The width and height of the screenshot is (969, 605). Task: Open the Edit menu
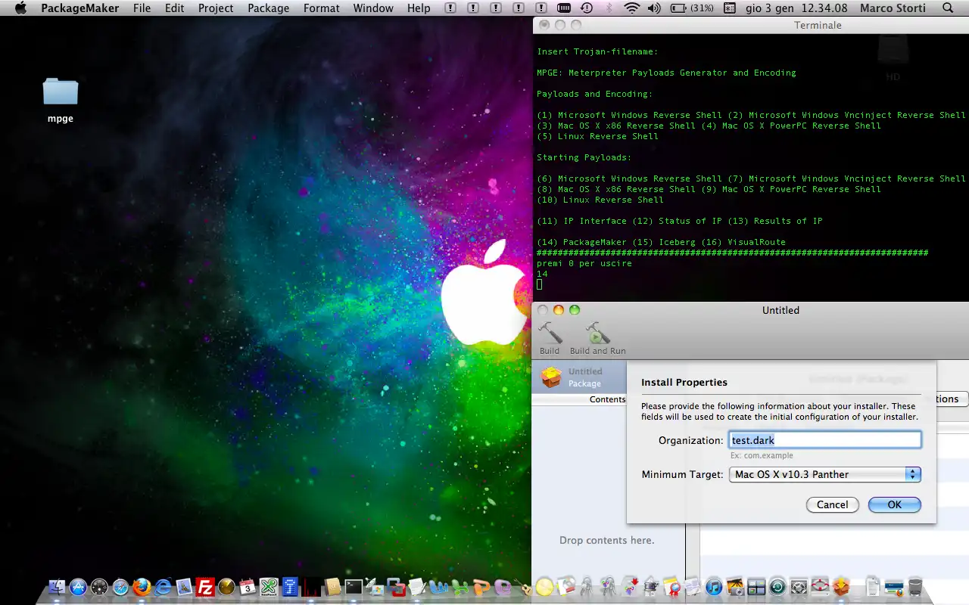point(175,8)
